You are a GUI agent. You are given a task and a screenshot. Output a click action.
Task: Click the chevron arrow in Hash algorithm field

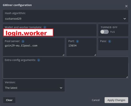pos(125,19)
